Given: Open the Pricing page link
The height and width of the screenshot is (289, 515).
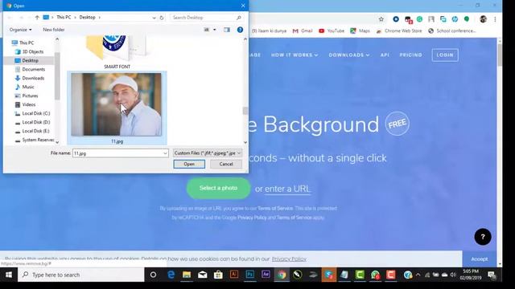Looking at the screenshot, I should pos(410,55).
